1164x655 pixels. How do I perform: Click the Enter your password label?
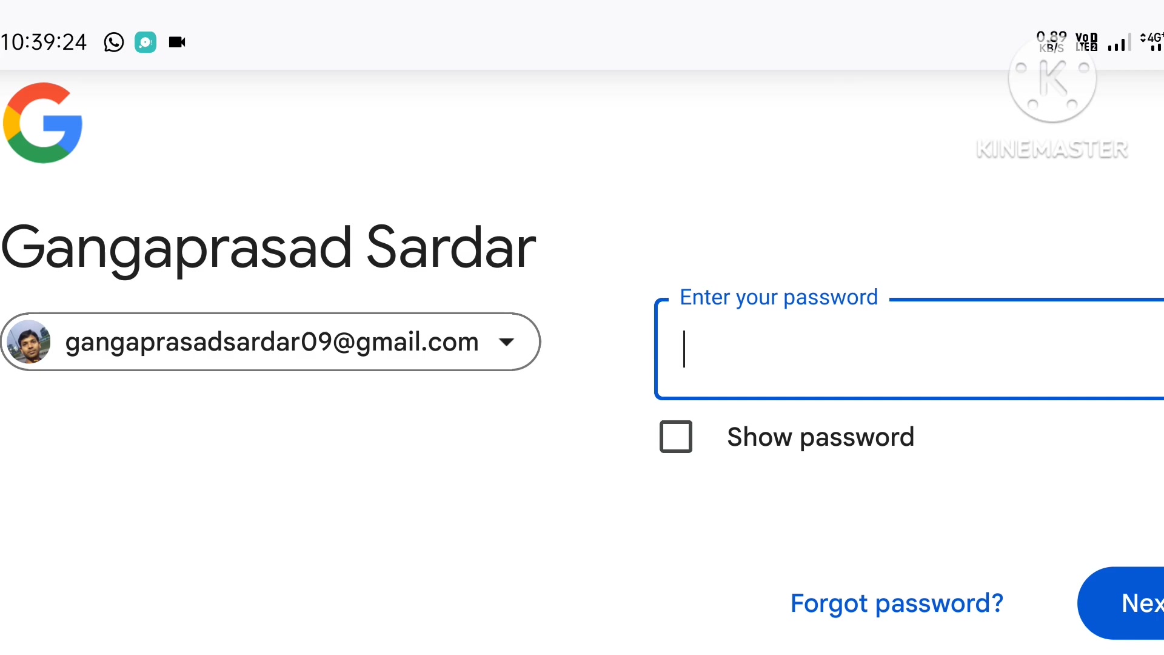779,297
